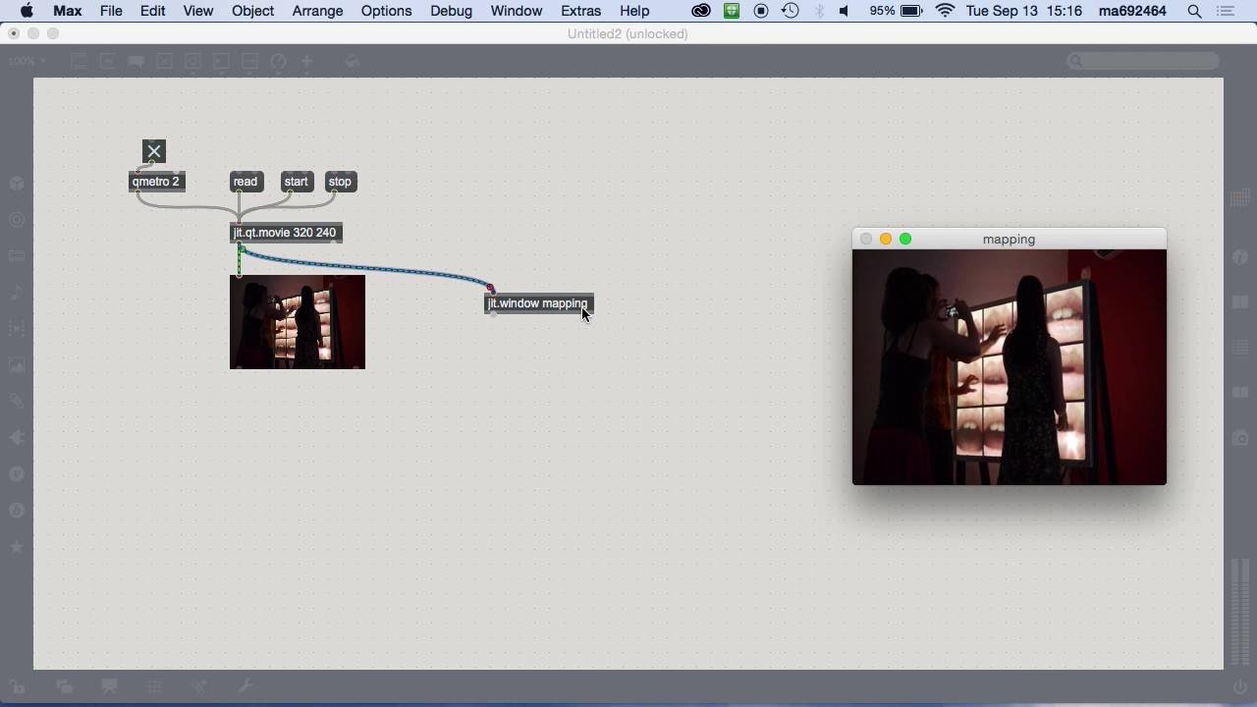Image resolution: width=1257 pixels, height=707 pixels.
Task: Click the Wi-Fi icon in menu bar
Action: (945, 11)
